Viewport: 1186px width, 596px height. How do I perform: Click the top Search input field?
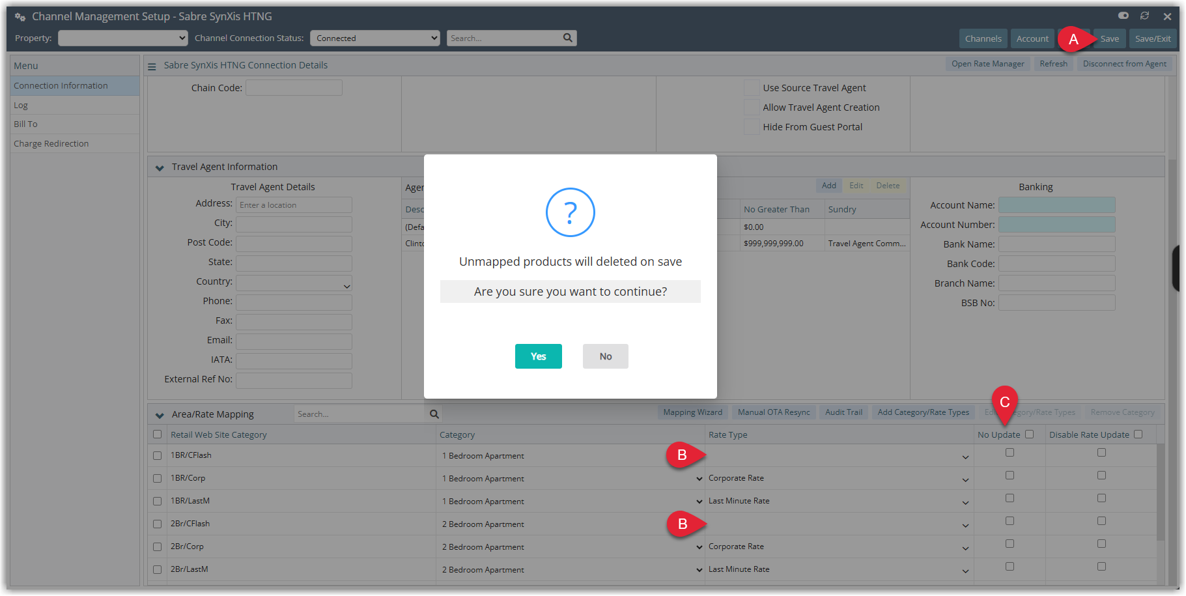[504, 38]
